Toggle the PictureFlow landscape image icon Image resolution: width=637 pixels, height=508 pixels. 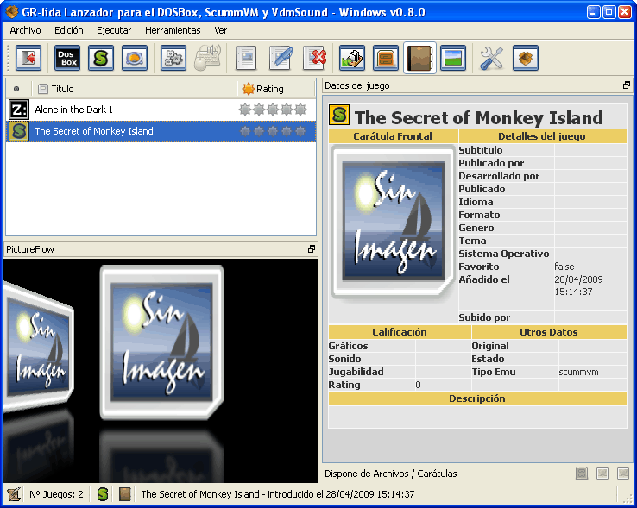click(453, 58)
